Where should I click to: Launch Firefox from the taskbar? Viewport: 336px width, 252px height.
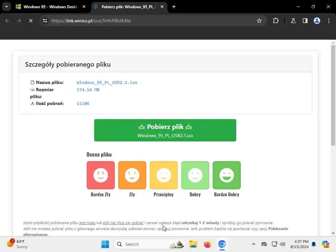click(x=207, y=244)
